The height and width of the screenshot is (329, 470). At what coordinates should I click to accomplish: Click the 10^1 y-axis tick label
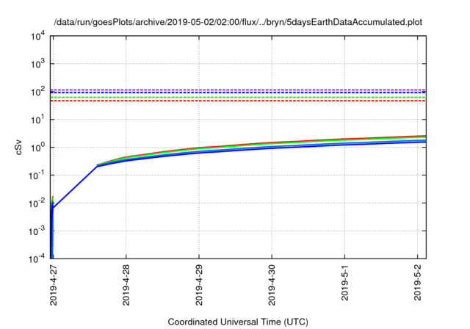(x=38, y=120)
